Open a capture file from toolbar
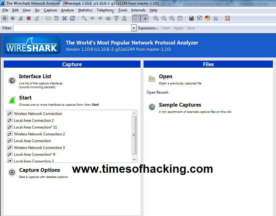The height and width of the screenshot is (216, 276). click(48, 18)
